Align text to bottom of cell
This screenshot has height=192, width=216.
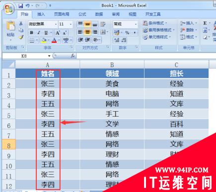[x=95, y=24]
